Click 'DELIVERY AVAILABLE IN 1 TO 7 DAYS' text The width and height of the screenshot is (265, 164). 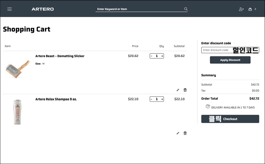(x=233, y=107)
